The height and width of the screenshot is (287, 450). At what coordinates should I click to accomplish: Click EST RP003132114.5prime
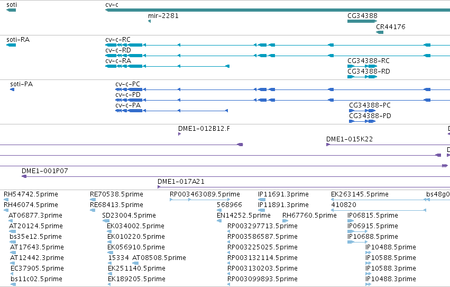click(263, 258)
